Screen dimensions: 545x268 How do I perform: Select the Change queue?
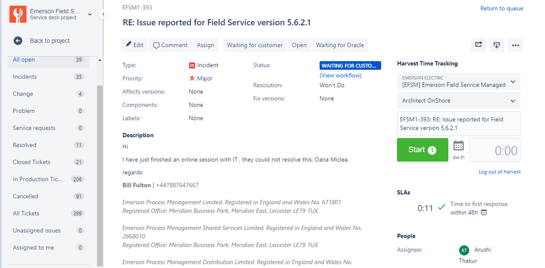(49, 94)
